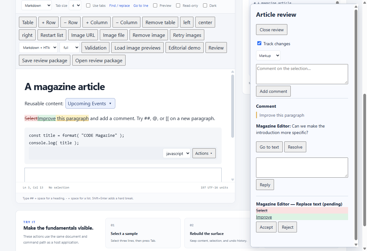Open the full mode dropdown
Viewport: 367px width, 251px height.
tap(70, 47)
